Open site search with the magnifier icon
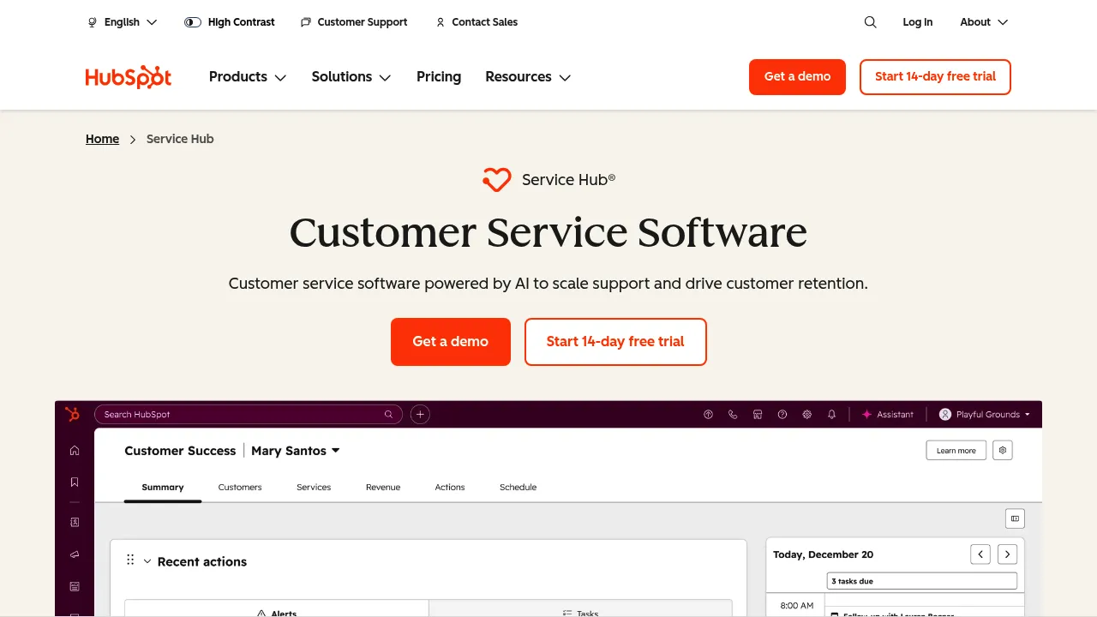Image resolution: width=1097 pixels, height=617 pixels. tap(871, 22)
